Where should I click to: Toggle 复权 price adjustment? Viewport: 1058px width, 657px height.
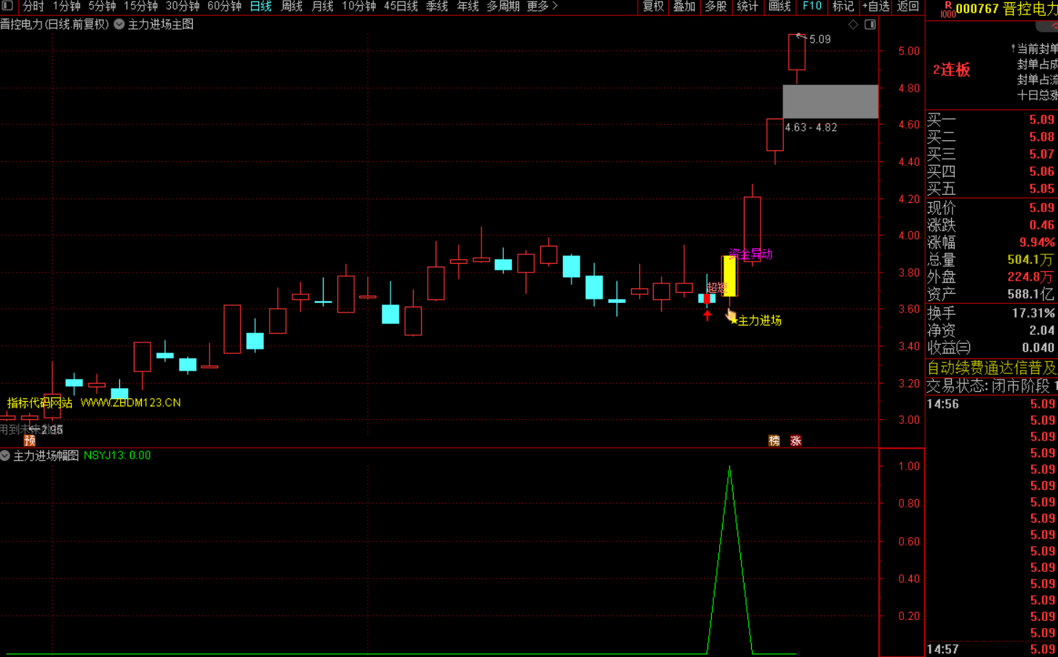point(653,7)
